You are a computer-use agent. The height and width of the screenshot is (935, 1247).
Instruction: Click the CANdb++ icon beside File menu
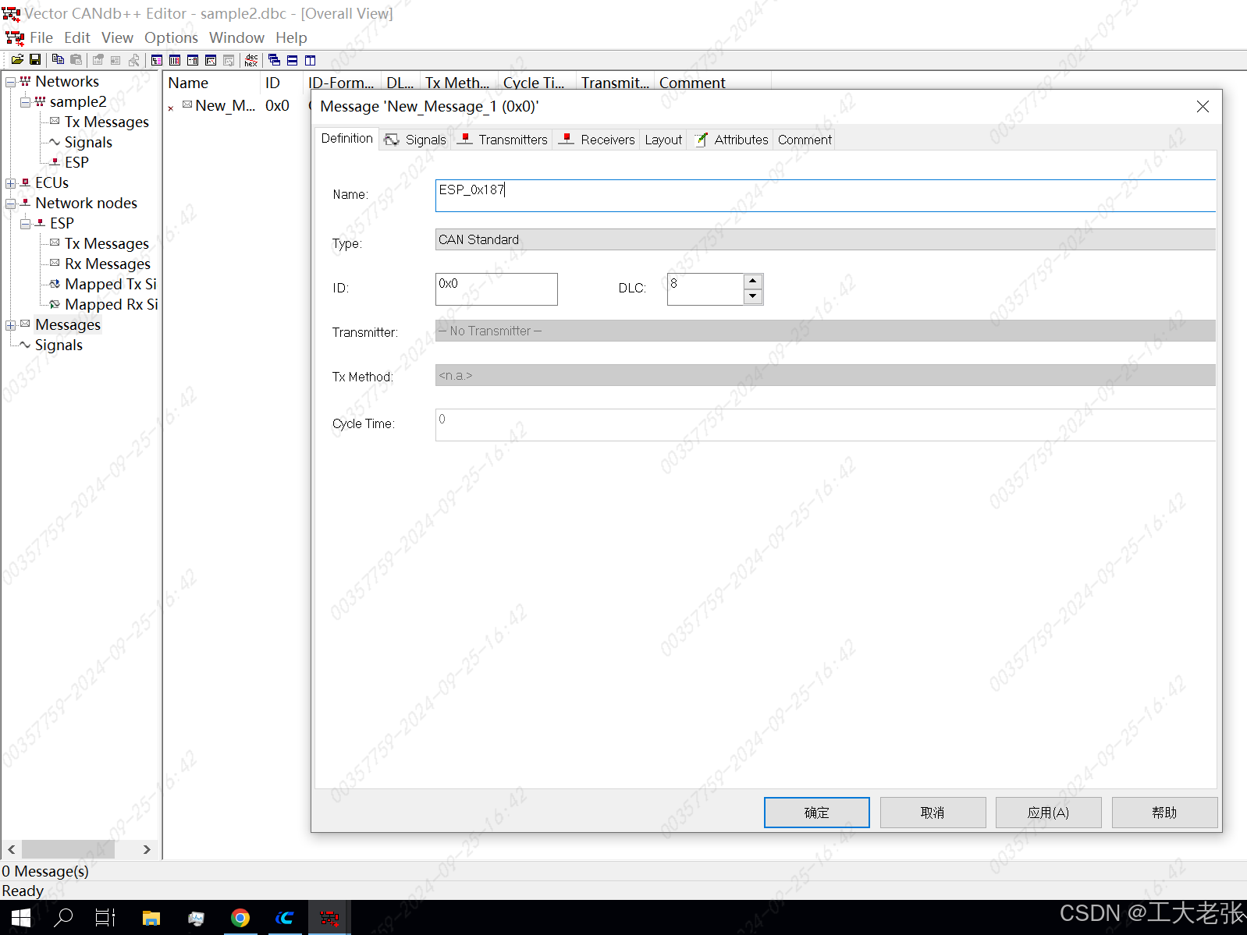(15, 37)
